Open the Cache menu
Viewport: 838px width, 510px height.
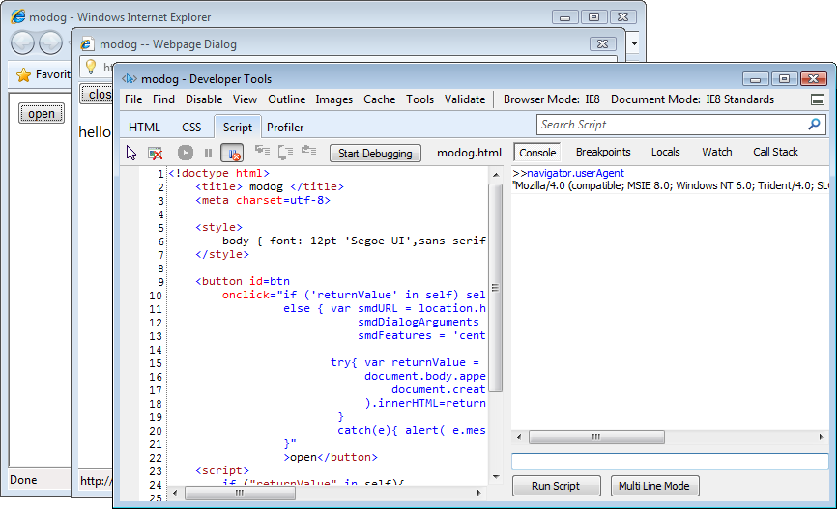click(x=380, y=99)
